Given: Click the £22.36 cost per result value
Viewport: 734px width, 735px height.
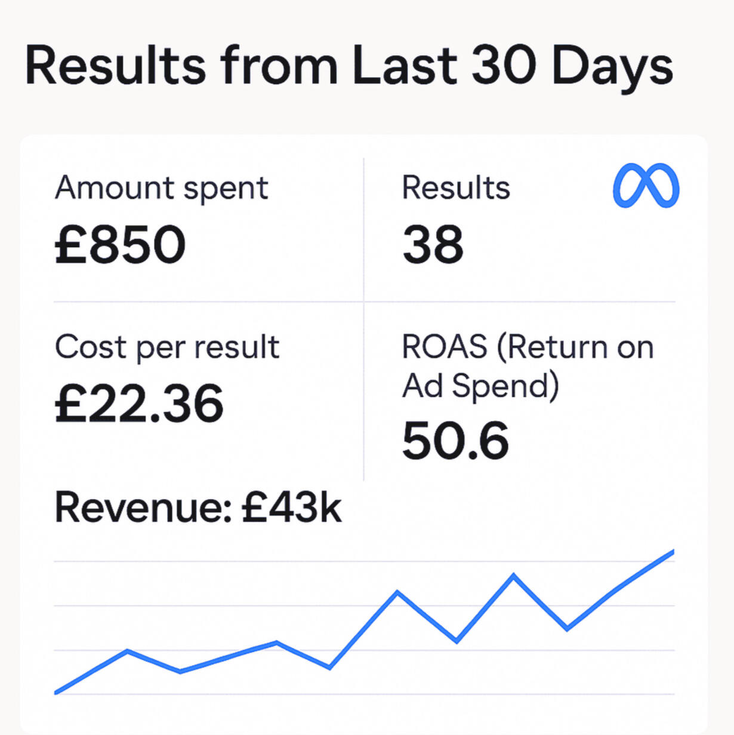Looking at the screenshot, I should (139, 404).
